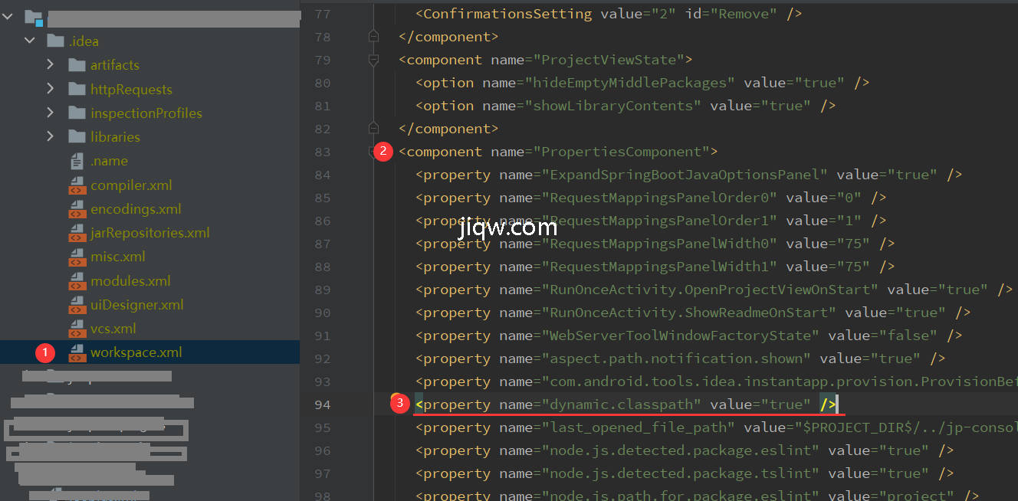Expand the artifacts folder arrow
Viewport: 1018px width, 501px height.
click(x=51, y=65)
